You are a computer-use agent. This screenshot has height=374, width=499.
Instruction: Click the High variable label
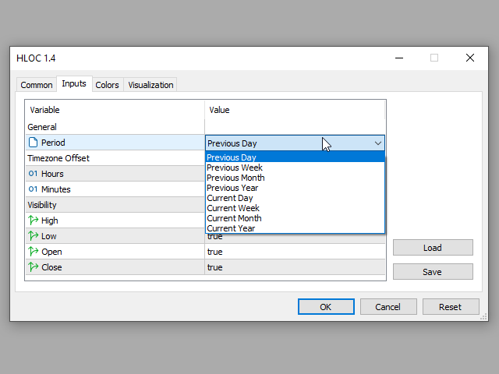(50, 221)
